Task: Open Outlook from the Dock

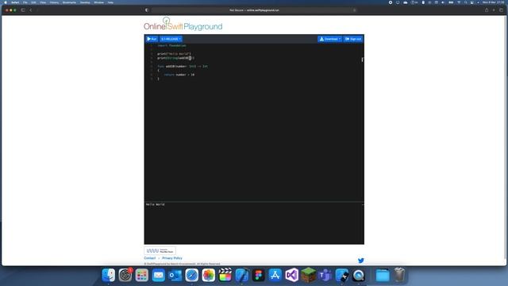Action: pos(175,276)
